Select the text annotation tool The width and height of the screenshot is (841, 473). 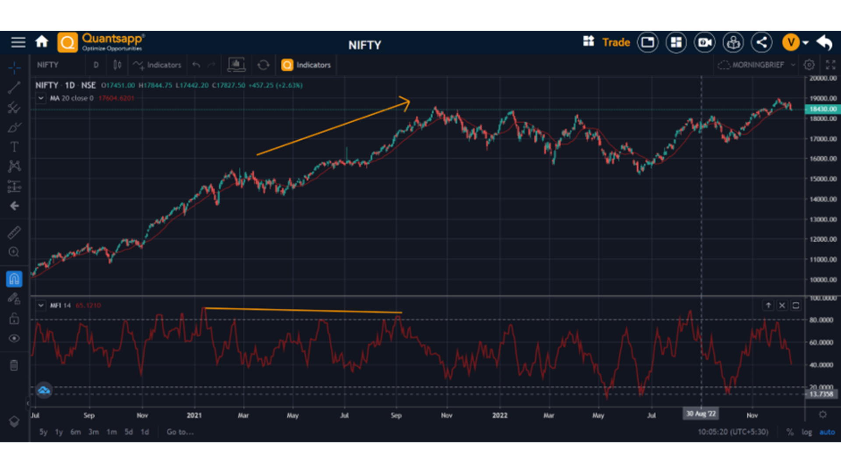coord(14,147)
